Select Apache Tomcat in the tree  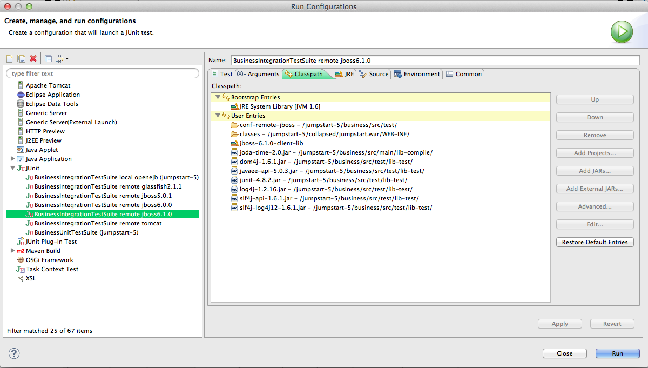(x=48, y=85)
